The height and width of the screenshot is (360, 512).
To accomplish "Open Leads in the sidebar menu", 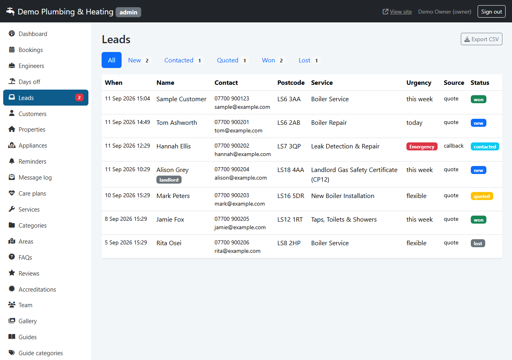I will click(46, 98).
